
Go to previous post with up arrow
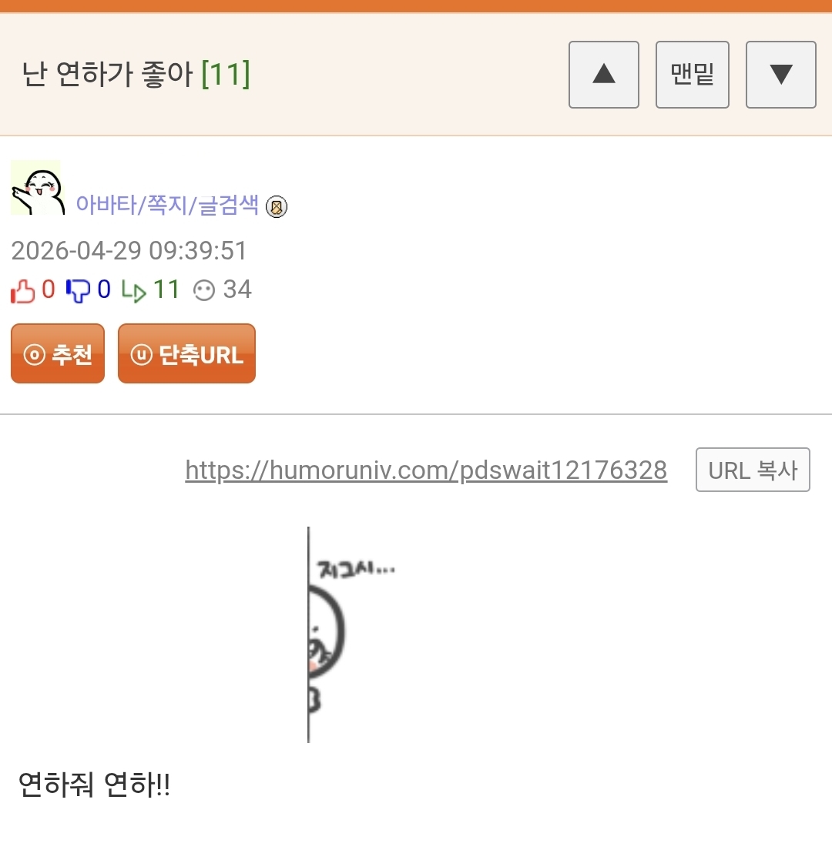[x=604, y=75]
